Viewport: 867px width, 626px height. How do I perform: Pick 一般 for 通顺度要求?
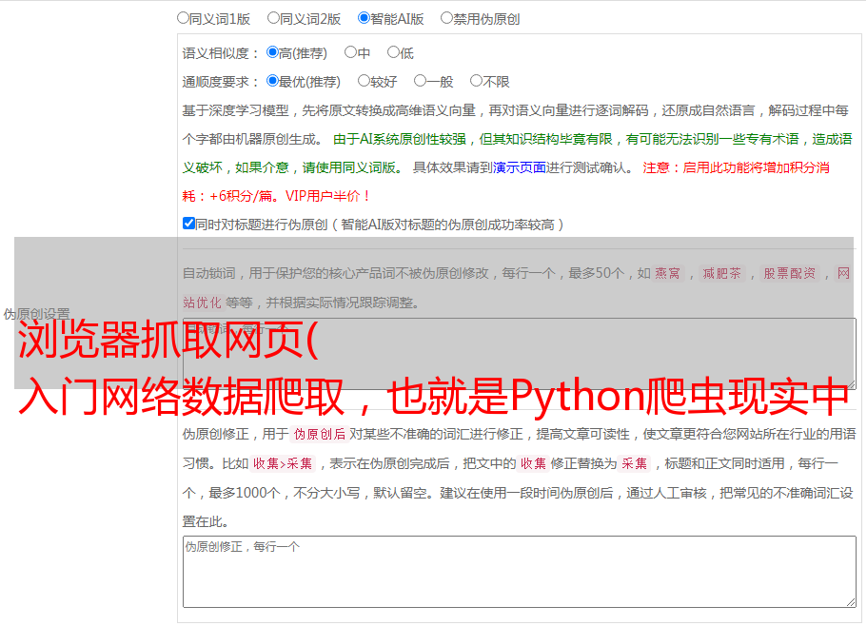[421, 81]
